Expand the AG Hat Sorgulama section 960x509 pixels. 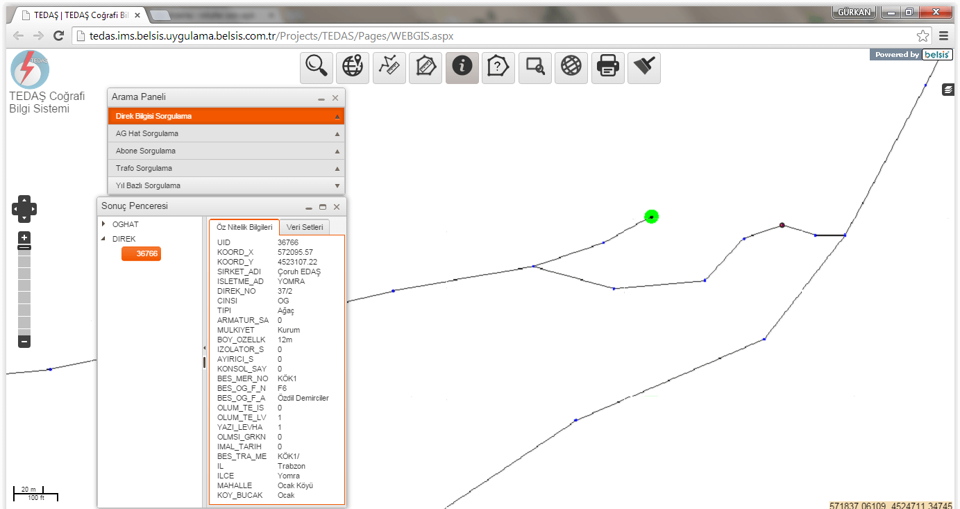coord(226,133)
